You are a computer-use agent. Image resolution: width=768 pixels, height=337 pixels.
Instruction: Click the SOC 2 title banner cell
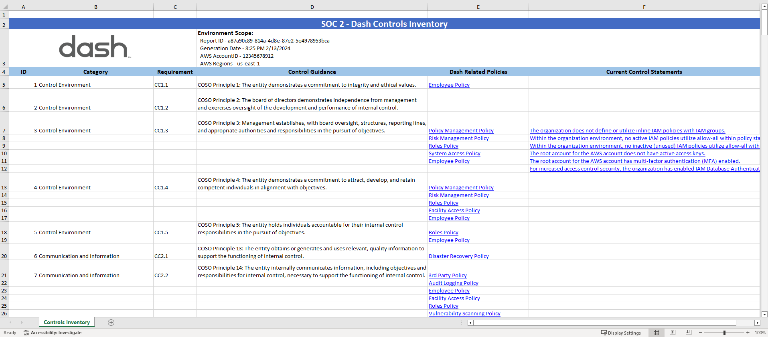point(384,24)
